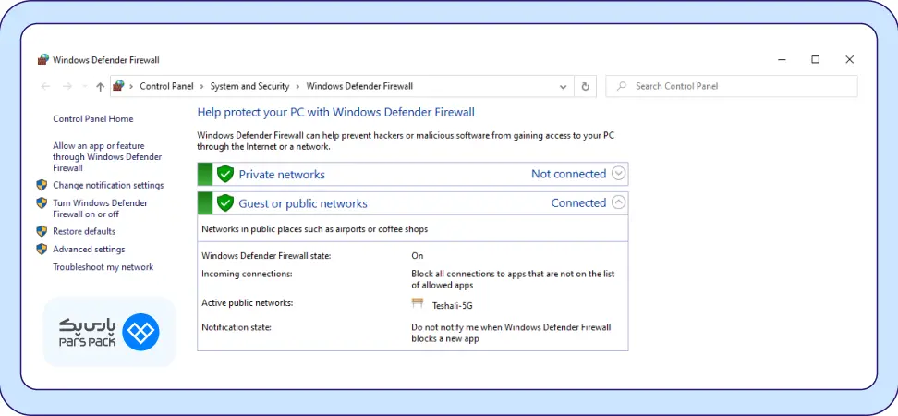Collapse the Guest or public networks section
Viewport: 898px width, 416px height.
pyautogui.click(x=619, y=202)
